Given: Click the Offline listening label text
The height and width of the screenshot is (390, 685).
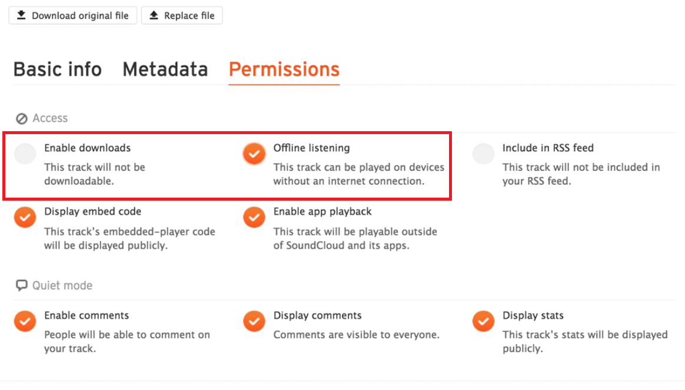Looking at the screenshot, I should pyautogui.click(x=311, y=148).
